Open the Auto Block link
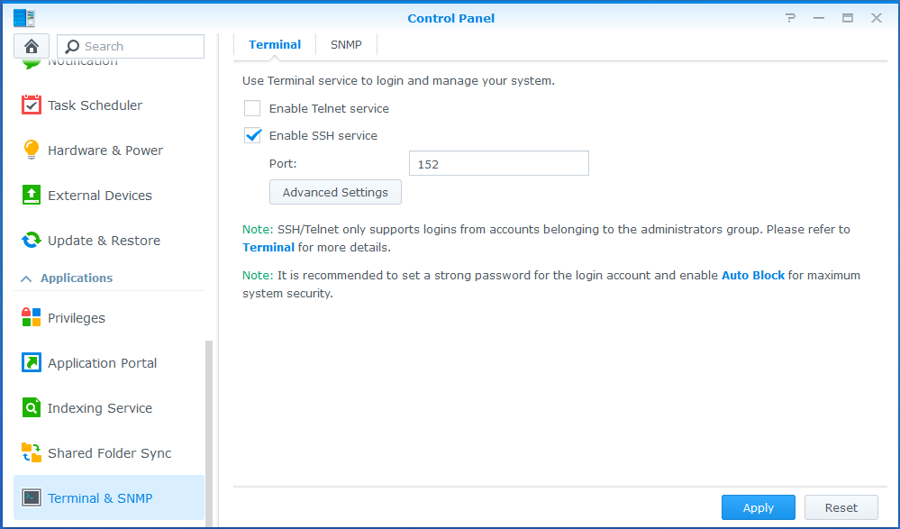Image resolution: width=900 pixels, height=529 pixels. (752, 275)
